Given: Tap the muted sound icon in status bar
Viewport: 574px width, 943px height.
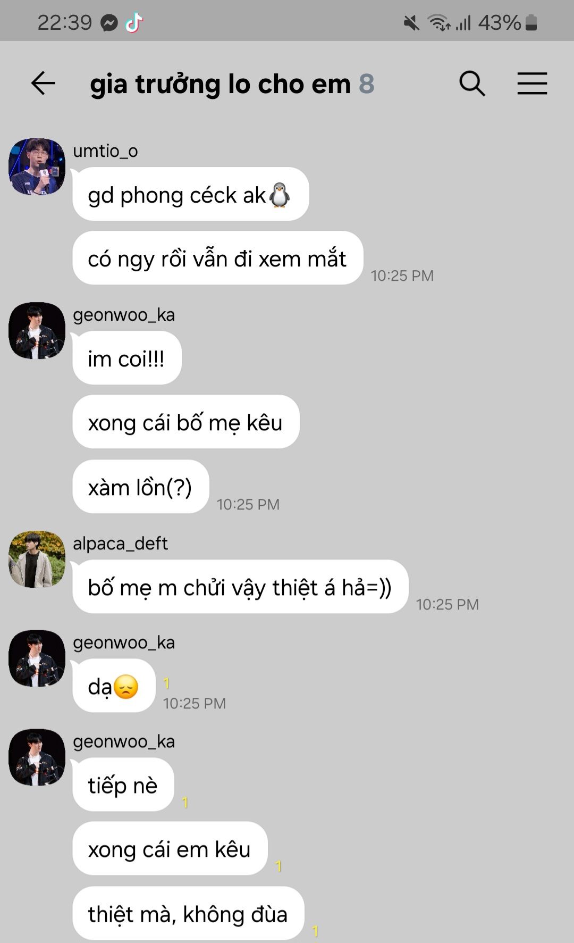Looking at the screenshot, I should click(x=411, y=23).
